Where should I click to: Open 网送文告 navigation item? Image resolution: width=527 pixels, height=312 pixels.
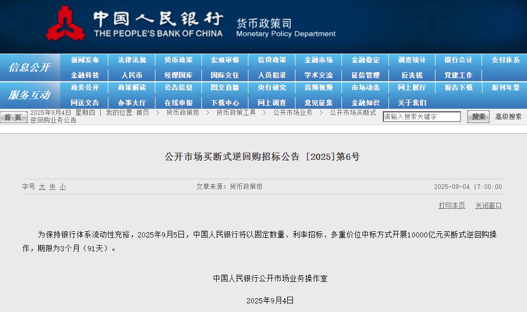(x=85, y=103)
